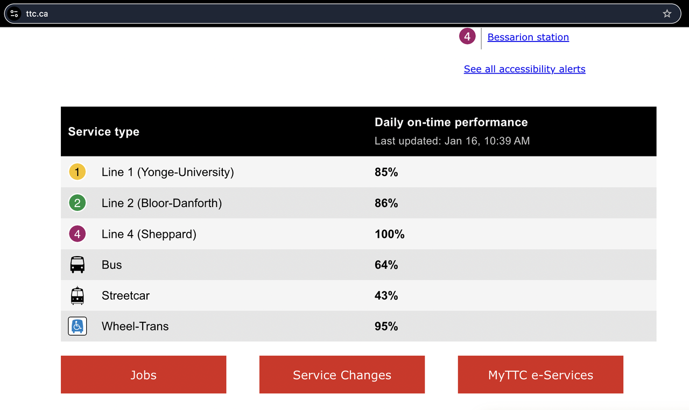The width and height of the screenshot is (689, 410).
Task: Click the Streetcar 43% performance value
Action: pos(386,295)
